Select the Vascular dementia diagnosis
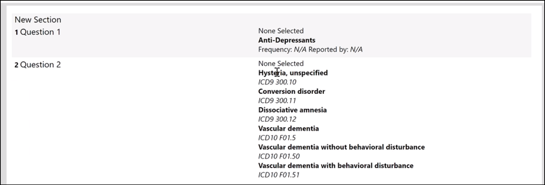The width and height of the screenshot is (545, 185). [288, 128]
